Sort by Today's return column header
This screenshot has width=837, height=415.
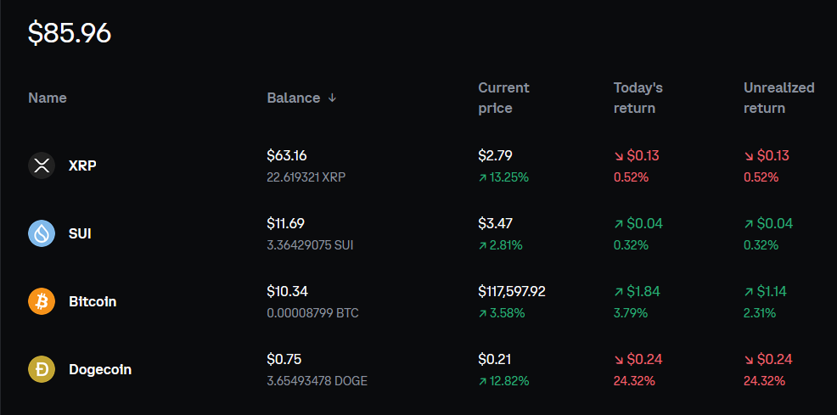coord(638,98)
